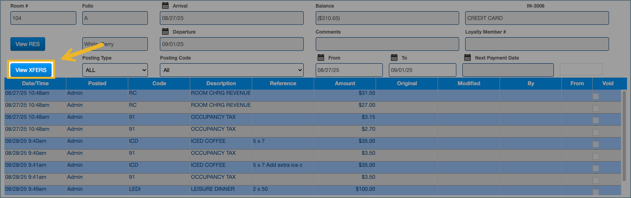Open the Posting Code dropdown
The width and height of the screenshot is (631, 198).
(231, 70)
